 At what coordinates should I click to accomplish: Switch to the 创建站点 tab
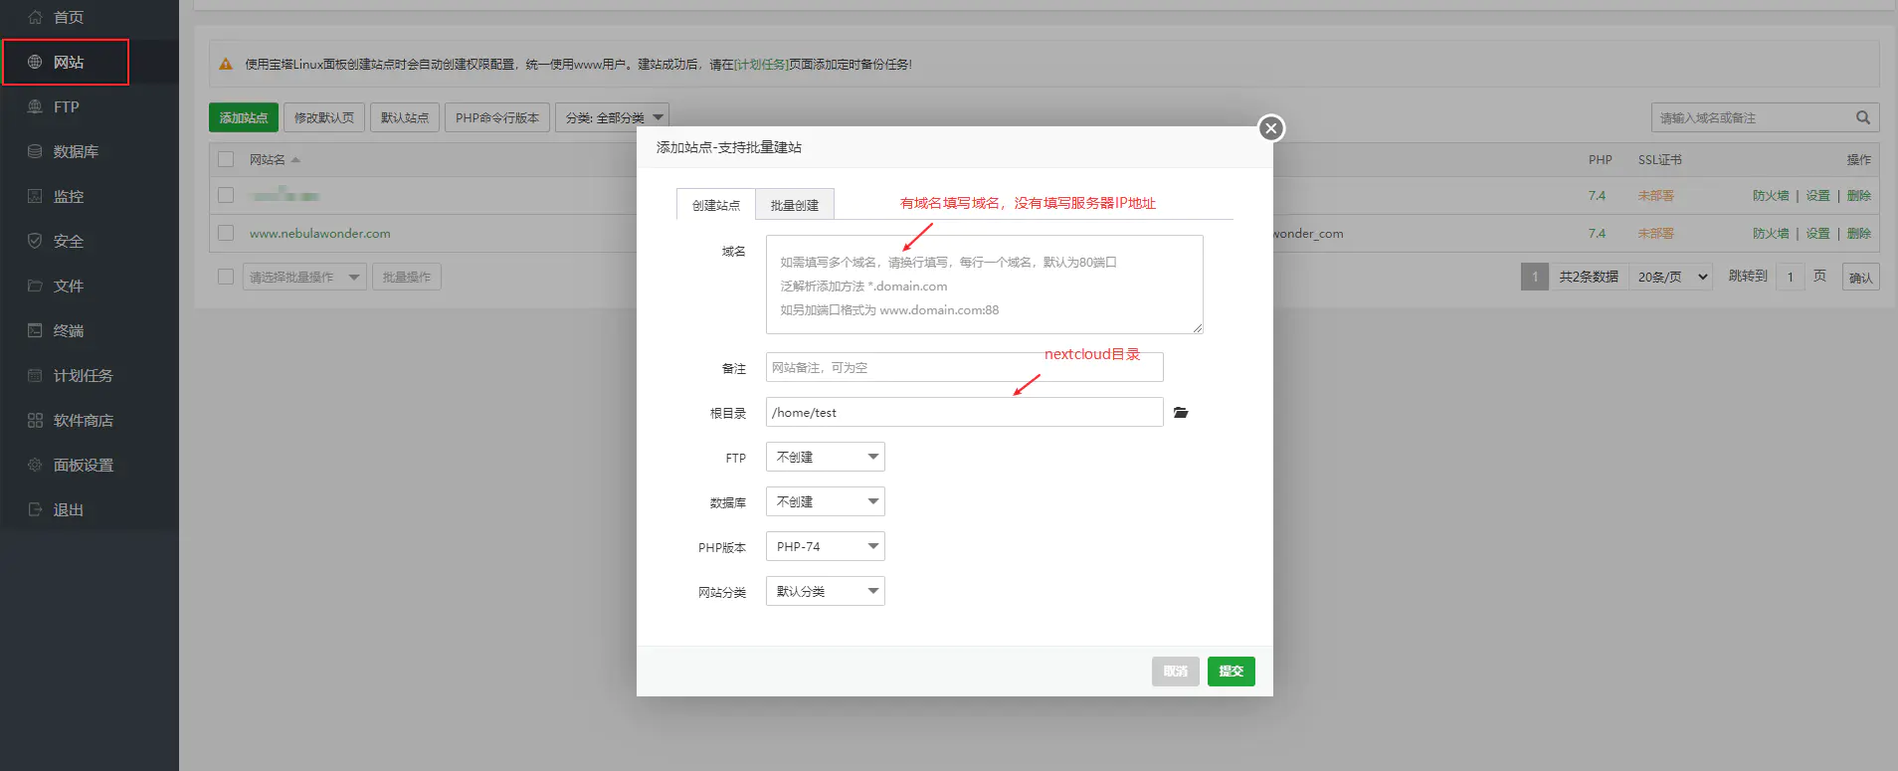(716, 204)
